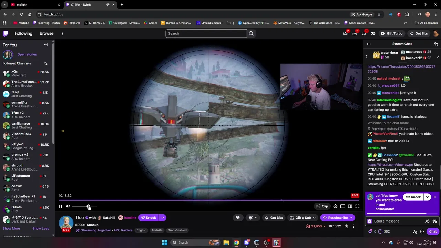Click the Gift Turbo button
Viewport: 441px width, 248px height.
[392, 33]
